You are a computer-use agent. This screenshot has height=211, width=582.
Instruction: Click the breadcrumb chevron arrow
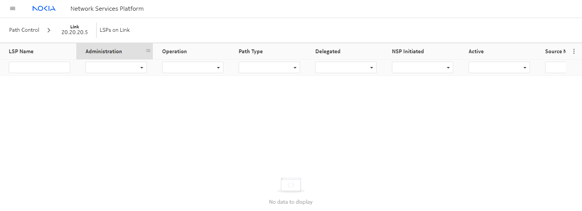49,30
